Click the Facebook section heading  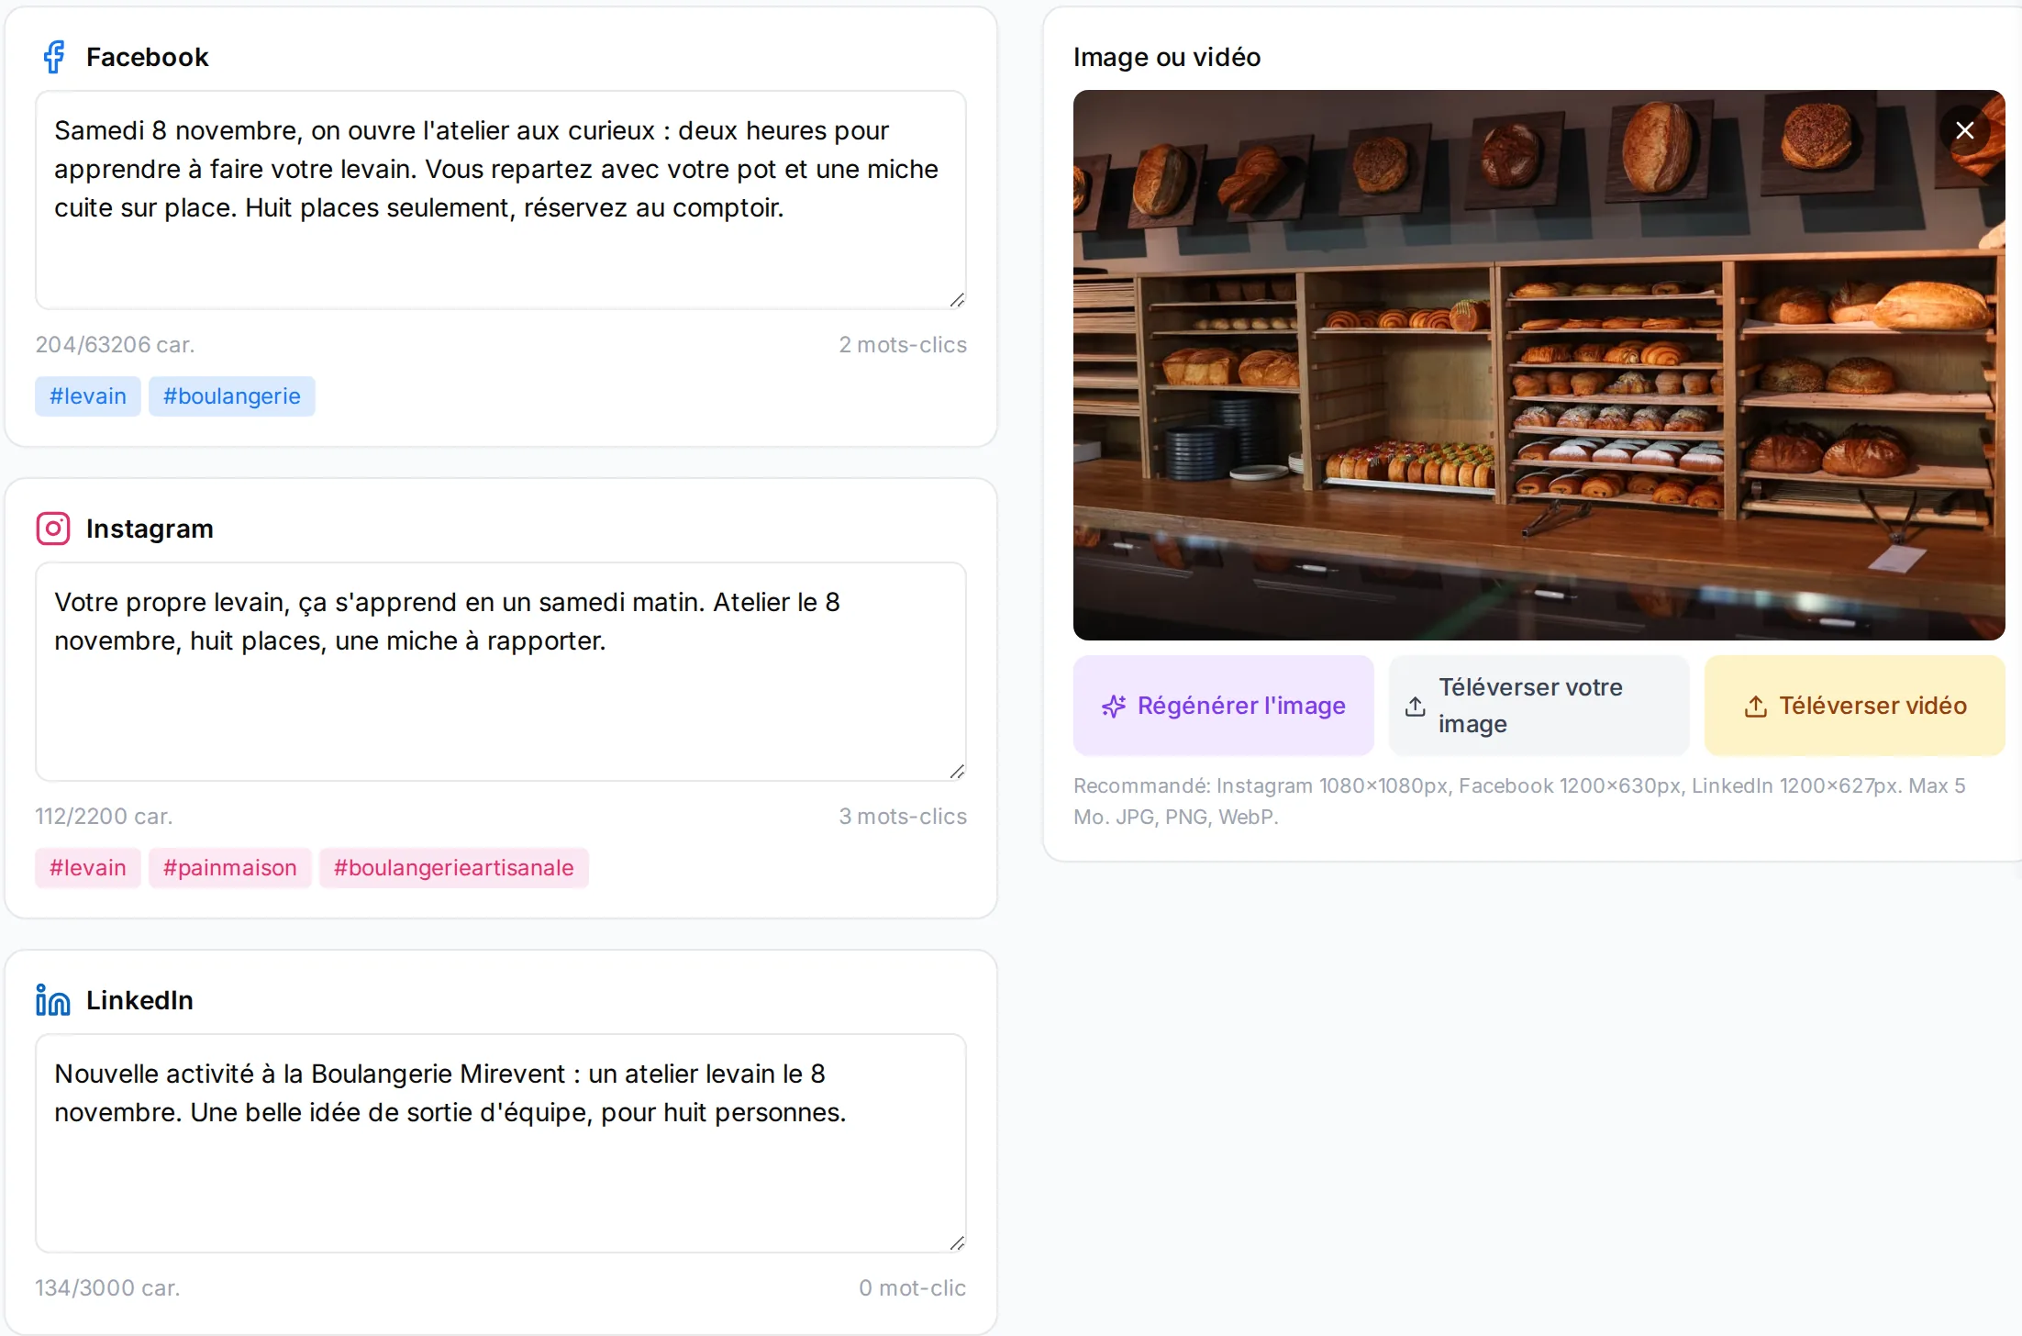click(148, 57)
